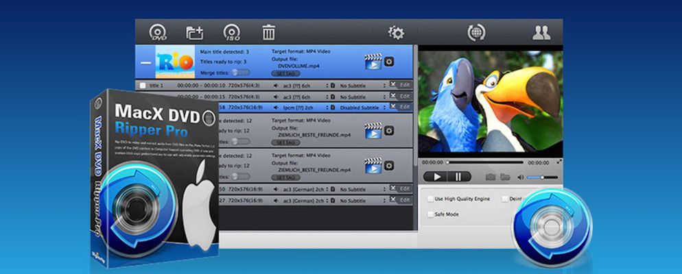Enable Safe Mode checkbox
Image resolution: width=682 pixels, height=274 pixels.
point(430,214)
